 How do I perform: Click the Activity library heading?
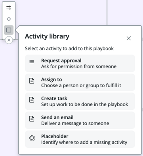point(47,36)
